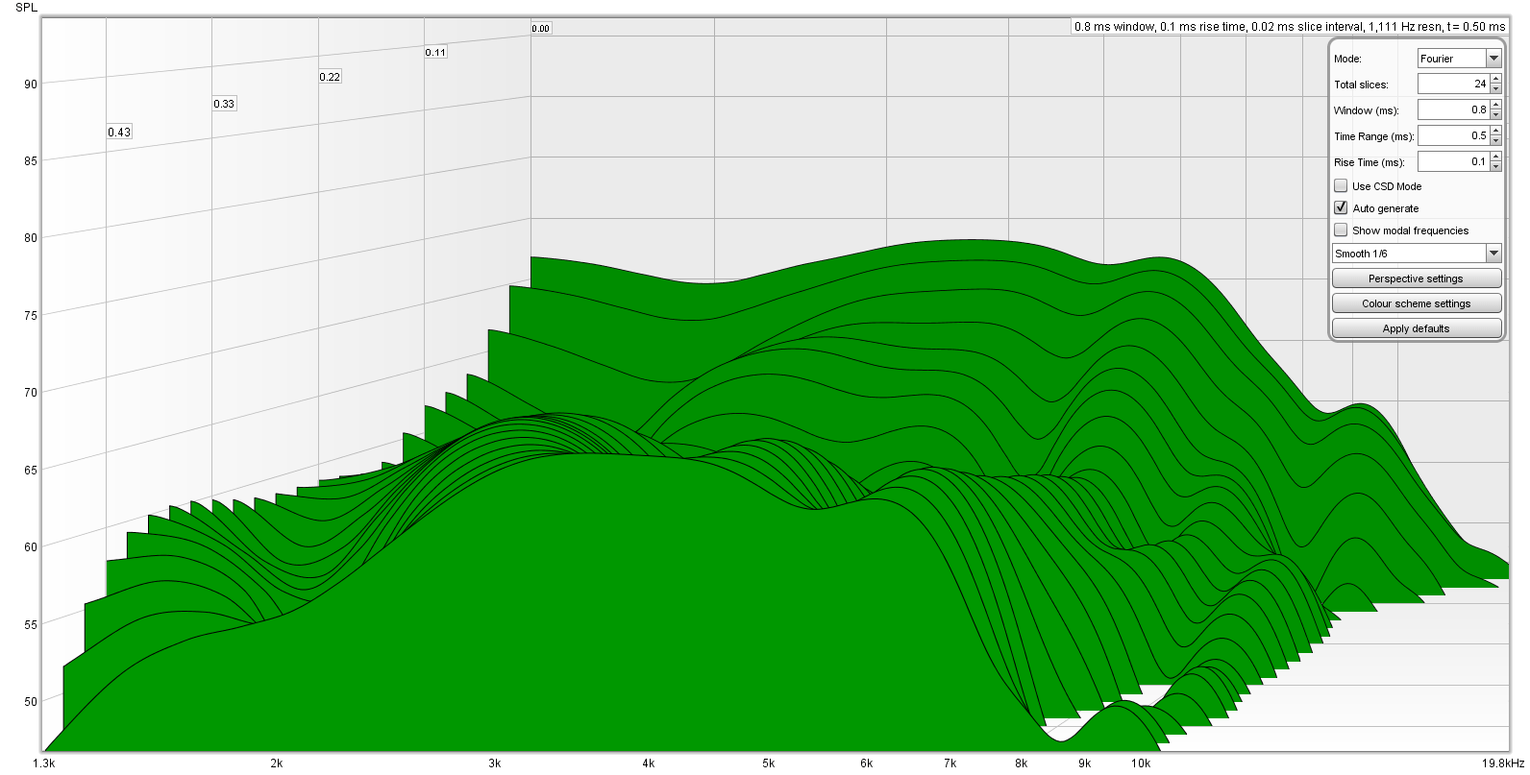This screenshot has width=1530, height=775.
Task: Click the 0.11 time axis label
Action: click(x=435, y=53)
